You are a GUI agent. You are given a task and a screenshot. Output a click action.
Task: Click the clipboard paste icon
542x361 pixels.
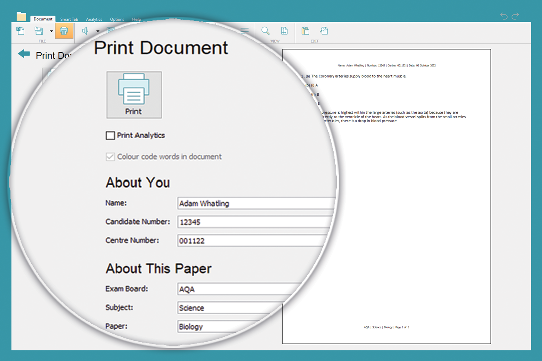pos(305,31)
